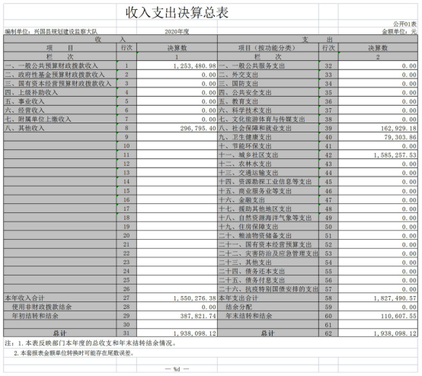
Task: Click the value 1,253,480.98 cell
Action: tap(177, 65)
